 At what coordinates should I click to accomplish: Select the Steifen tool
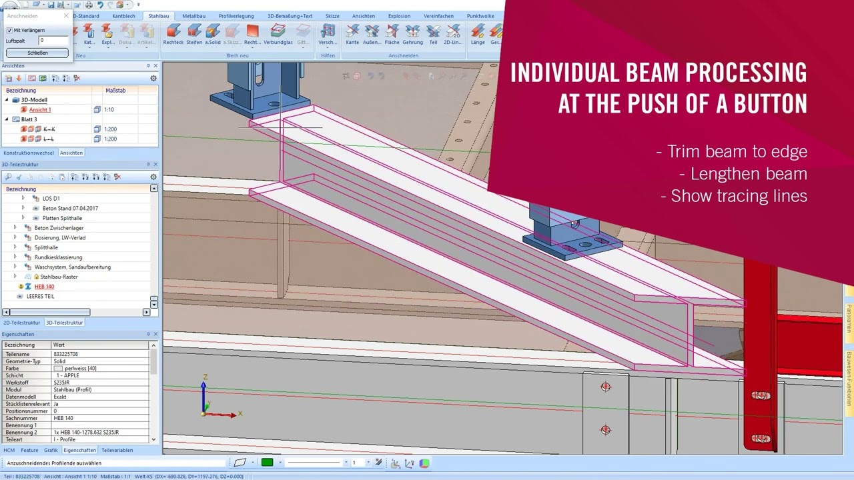[x=194, y=35]
